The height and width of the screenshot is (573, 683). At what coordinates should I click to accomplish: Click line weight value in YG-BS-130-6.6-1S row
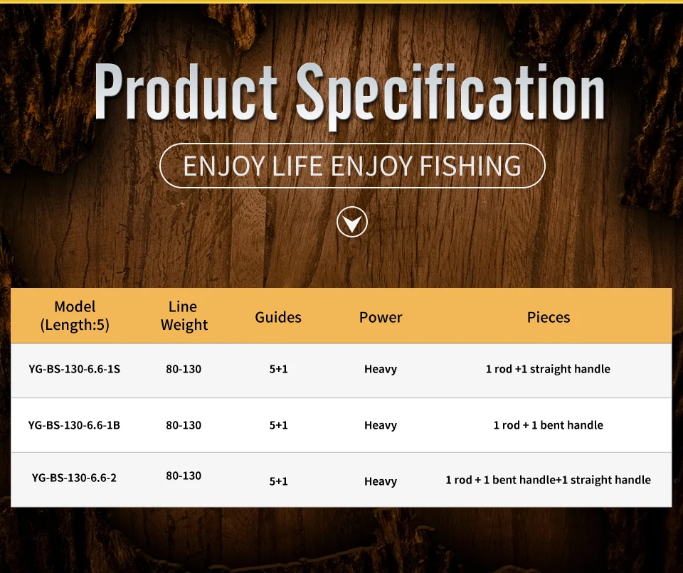tap(184, 369)
